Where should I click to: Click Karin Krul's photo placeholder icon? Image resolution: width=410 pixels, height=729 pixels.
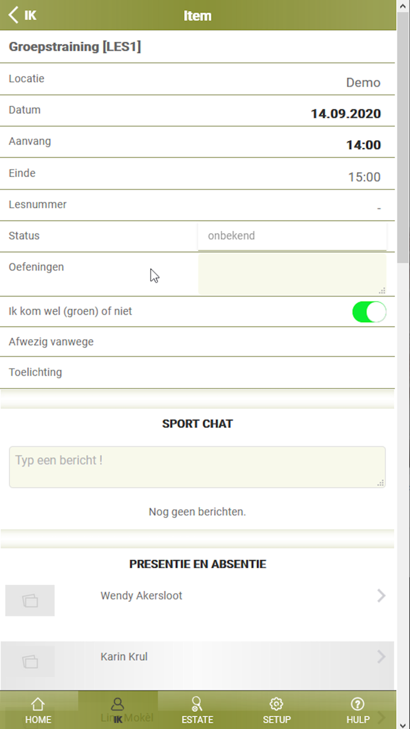click(x=30, y=662)
